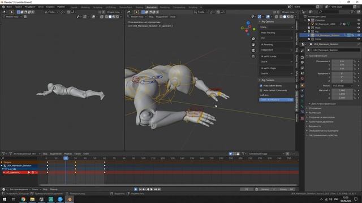
Task: Open Unreal Engine from the taskbar
Action: click(x=41, y=199)
